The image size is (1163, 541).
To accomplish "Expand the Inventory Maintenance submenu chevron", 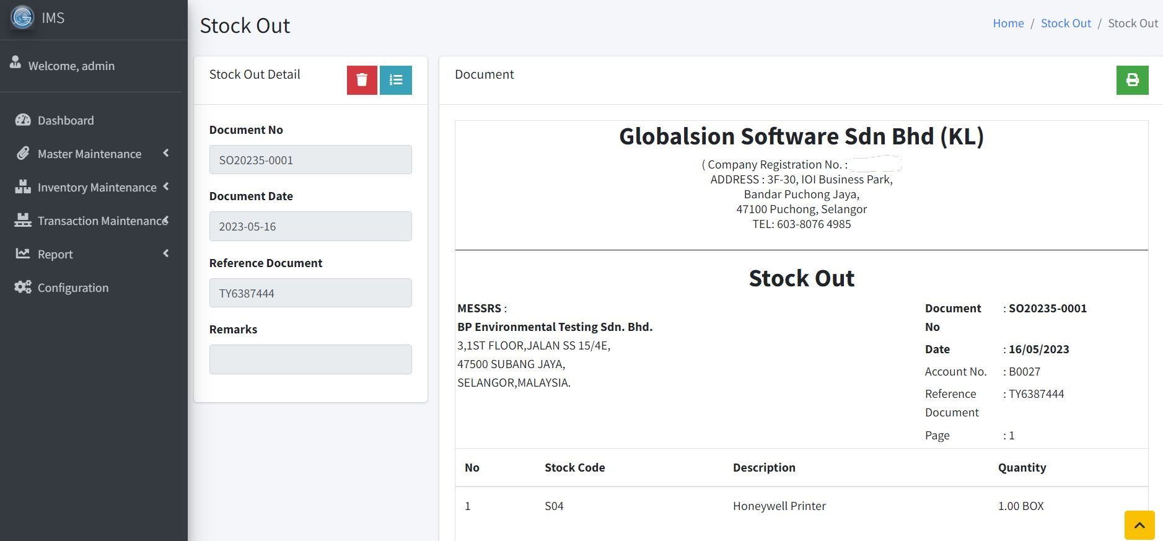I will coord(166,187).
